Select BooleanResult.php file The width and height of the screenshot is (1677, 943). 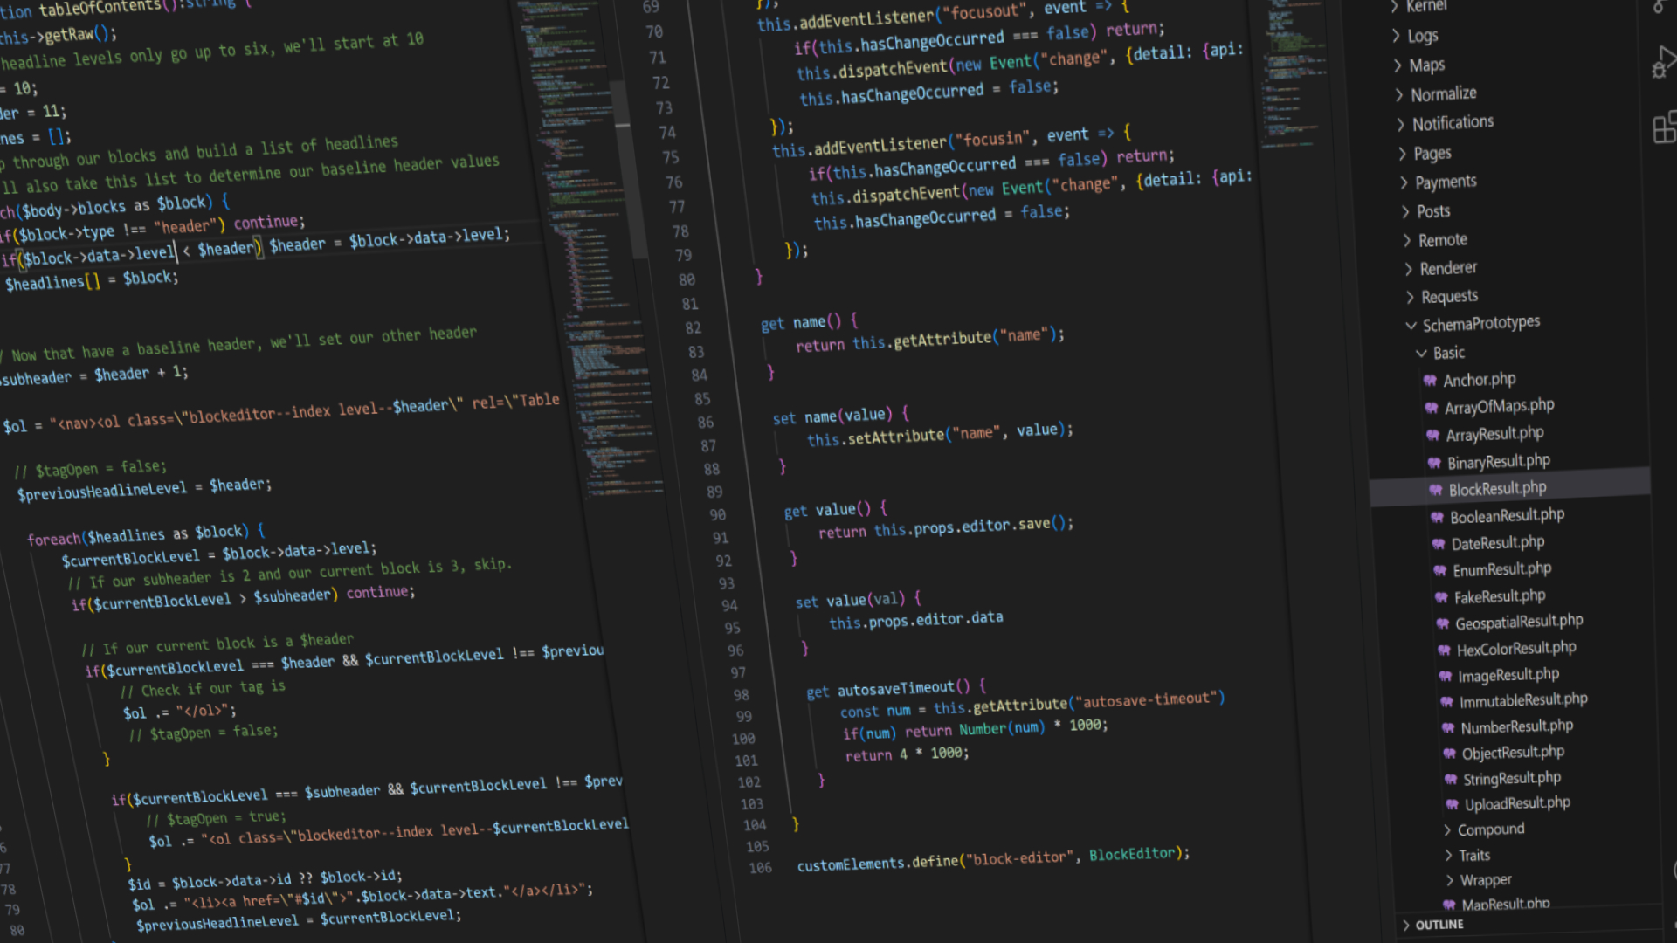click(1506, 514)
